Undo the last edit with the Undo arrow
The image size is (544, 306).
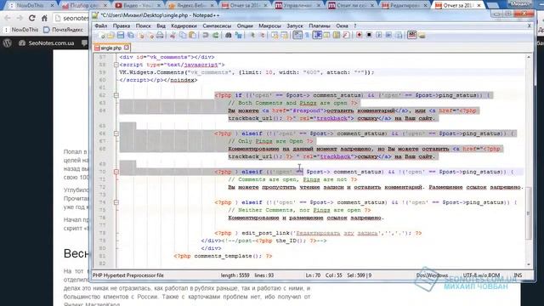pyautogui.click(x=206, y=36)
